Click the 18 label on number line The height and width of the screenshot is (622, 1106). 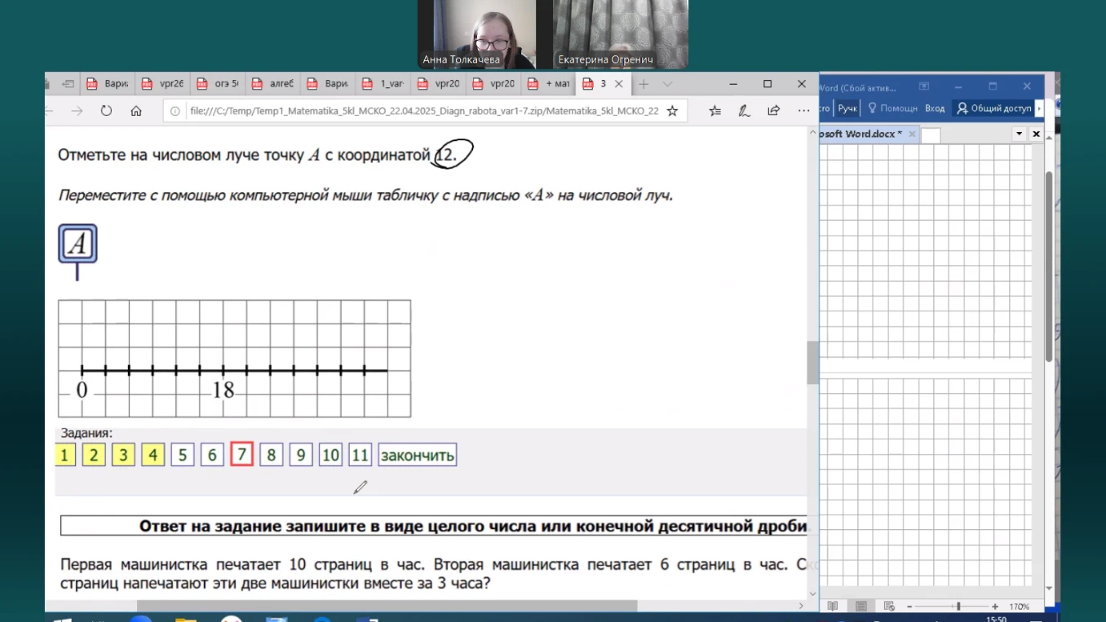pos(223,390)
